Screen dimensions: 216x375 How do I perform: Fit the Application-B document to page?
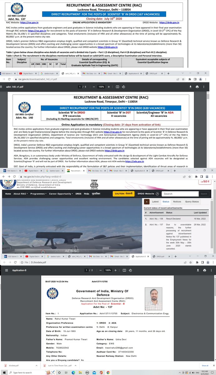click(x=124, y=270)
